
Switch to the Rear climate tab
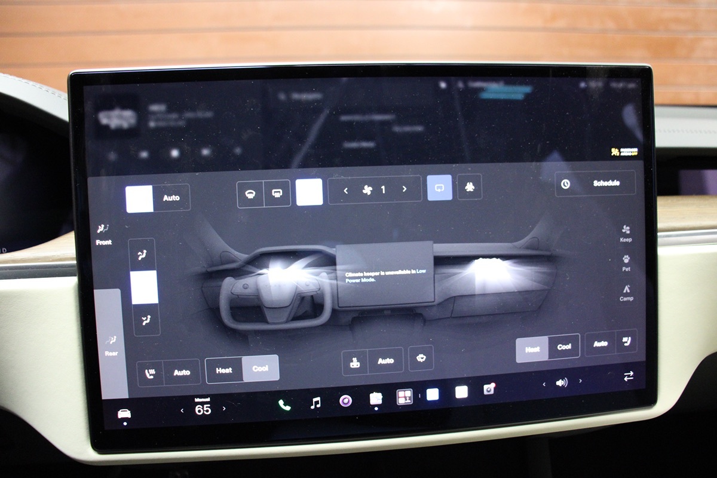[111, 345]
